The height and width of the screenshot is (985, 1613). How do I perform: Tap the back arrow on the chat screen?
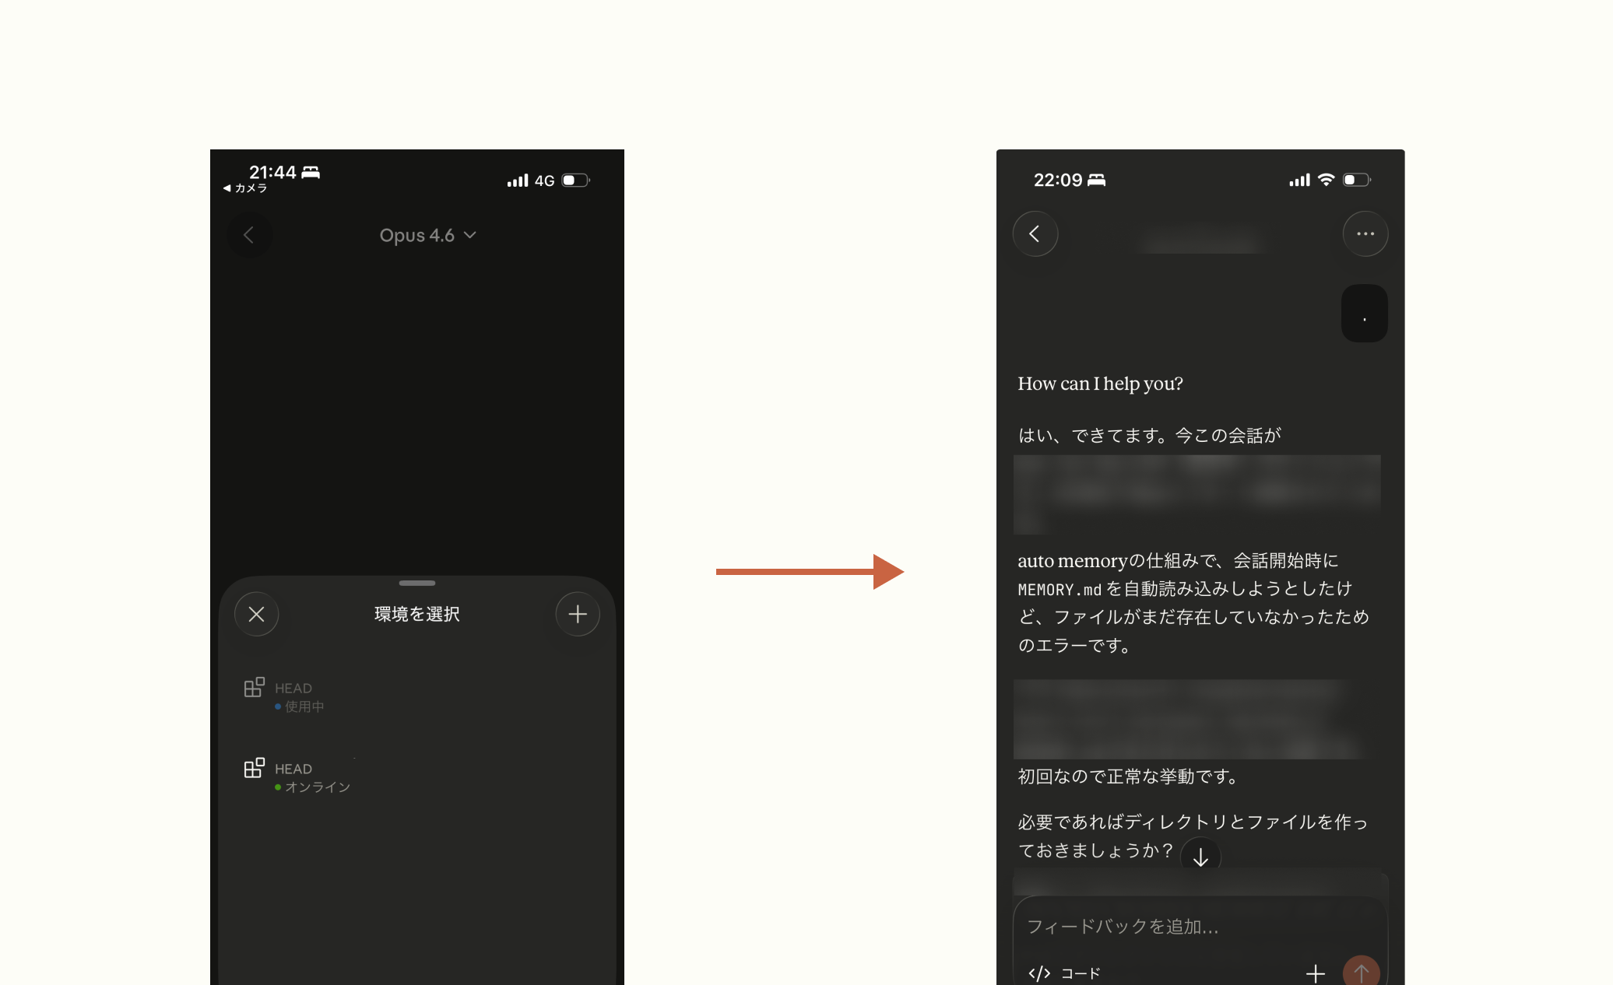[x=1035, y=233]
